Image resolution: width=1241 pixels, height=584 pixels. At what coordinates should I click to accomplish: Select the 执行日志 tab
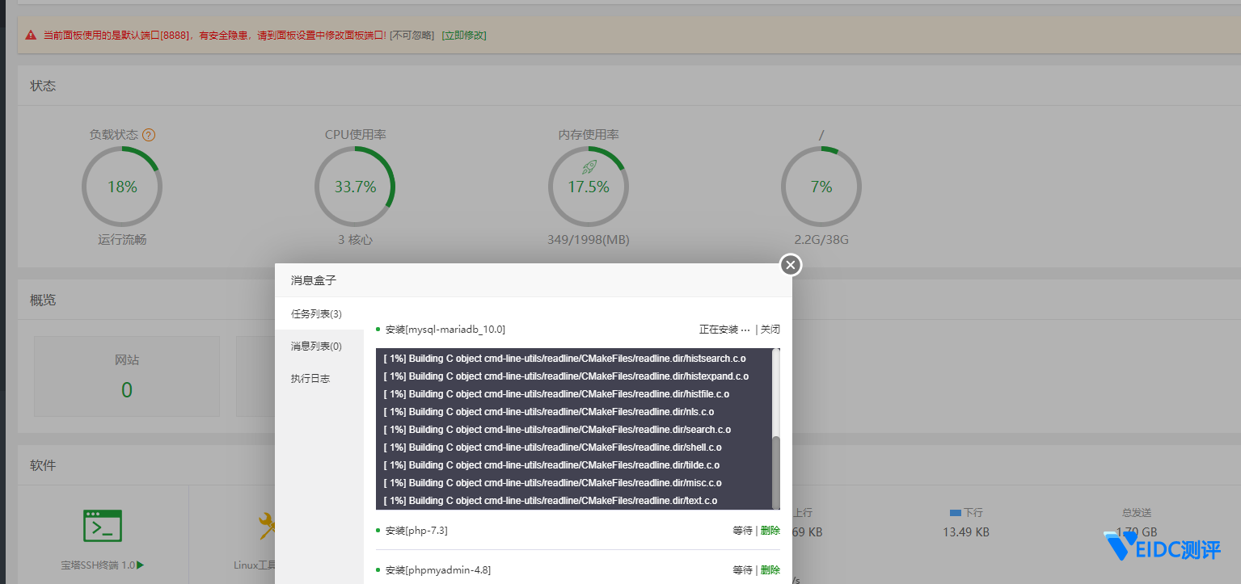click(310, 378)
